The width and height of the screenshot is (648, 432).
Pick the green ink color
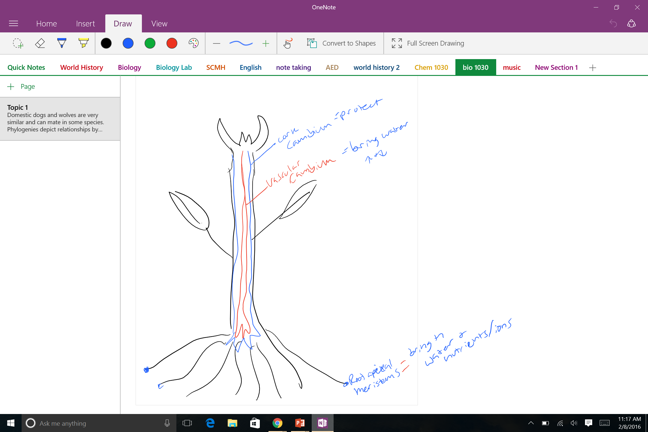[150, 43]
